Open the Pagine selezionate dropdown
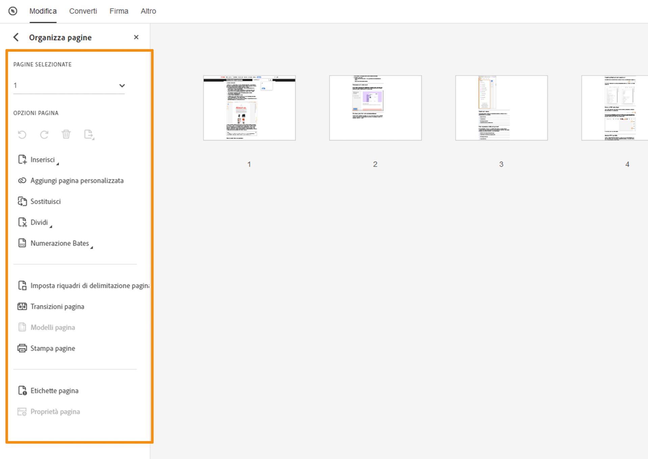 (122, 86)
